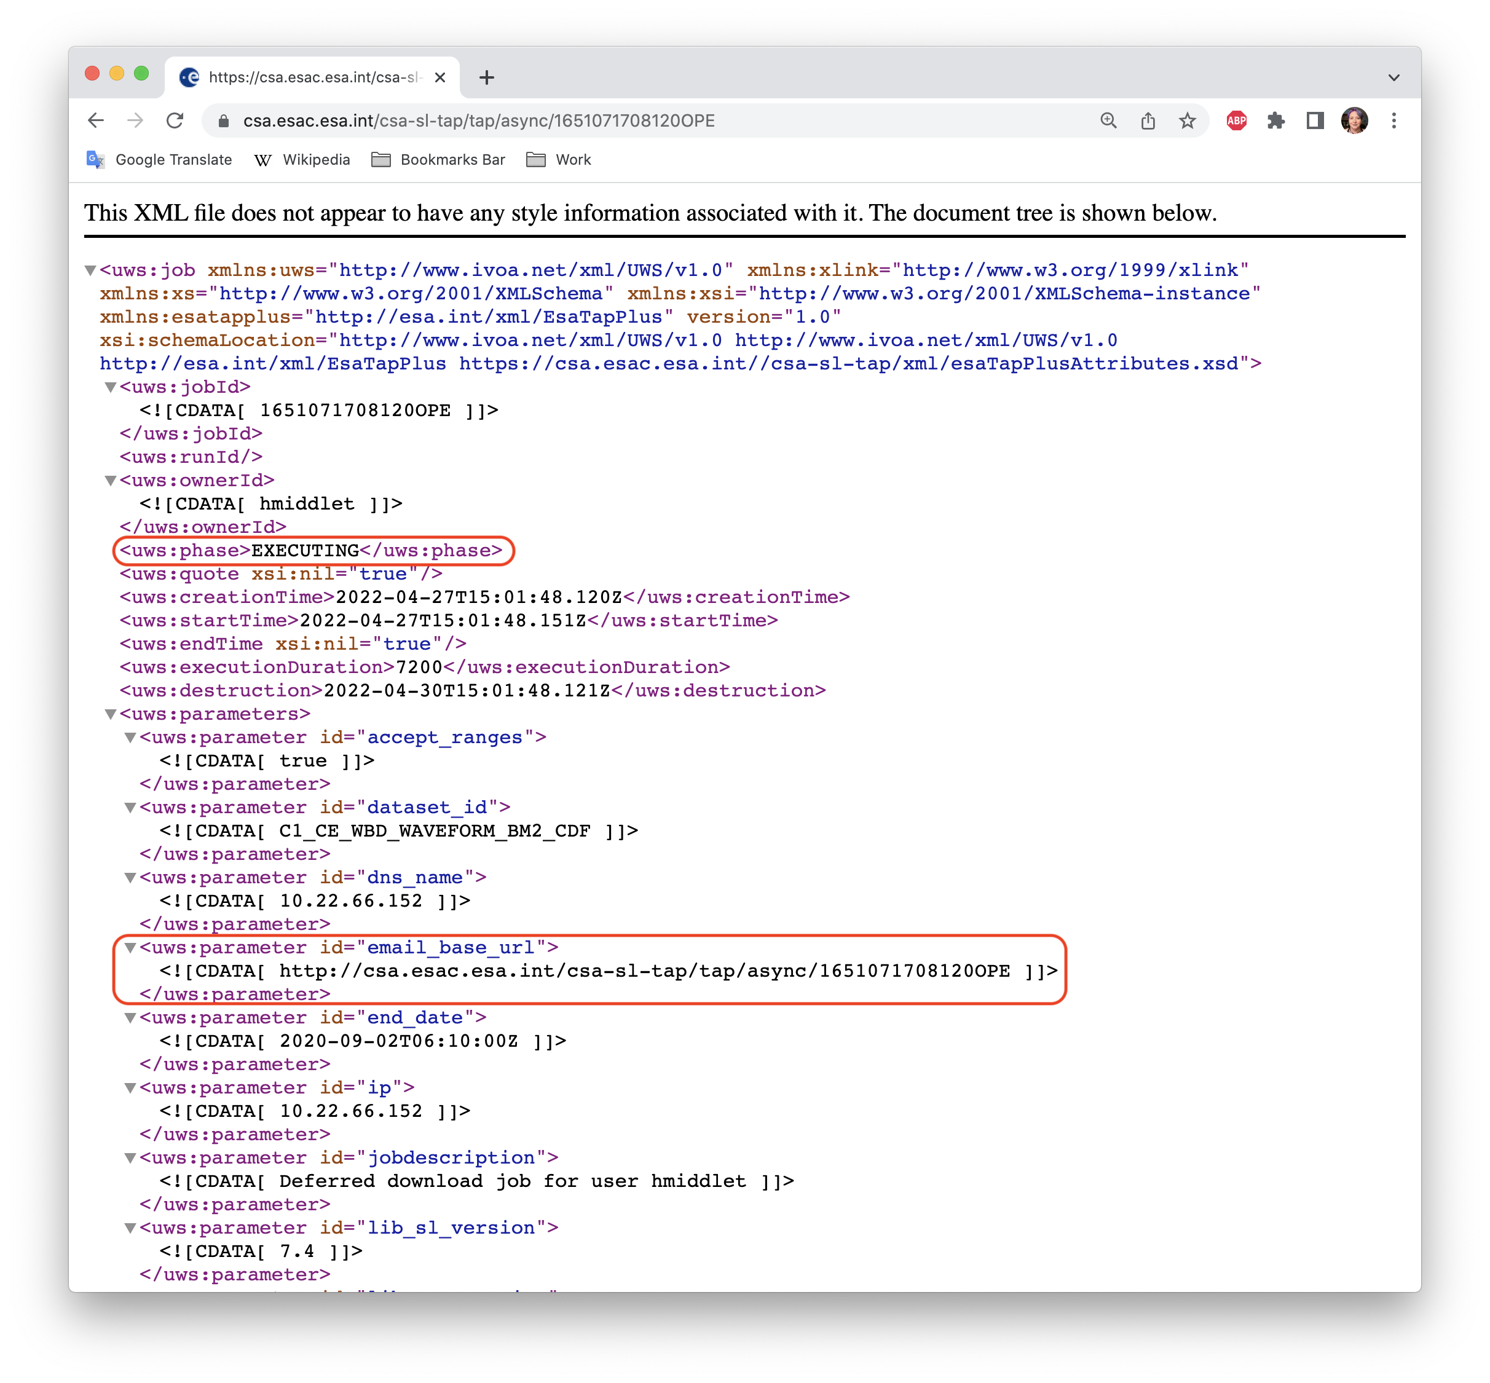Click the hmiddlet owner CDATA text

pyautogui.click(x=307, y=503)
